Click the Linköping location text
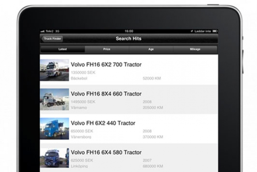 click(x=79, y=166)
